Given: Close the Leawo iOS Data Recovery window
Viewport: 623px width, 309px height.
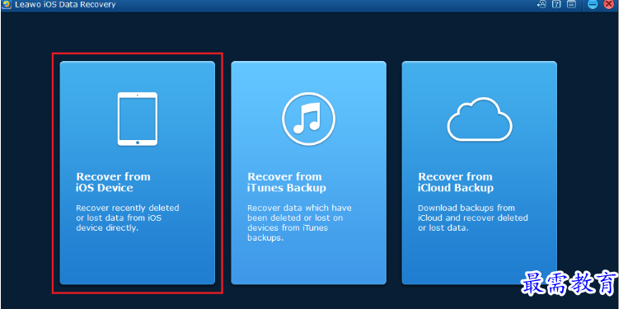Looking at the screenshot, I should [x=609, y=4].
